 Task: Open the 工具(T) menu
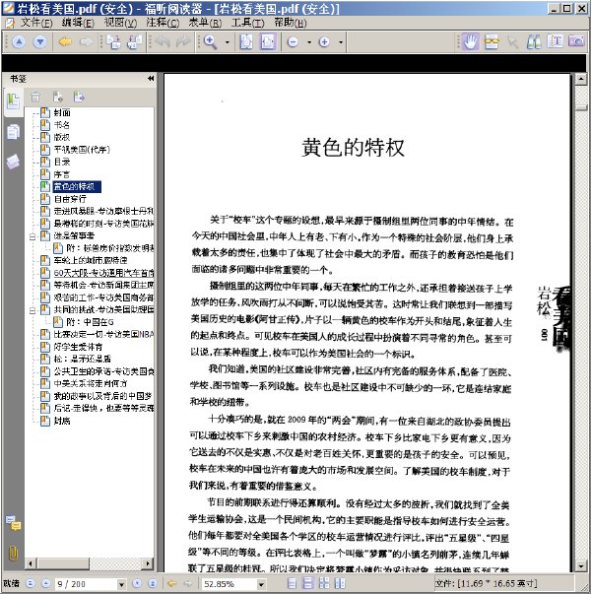click(248, 23)
